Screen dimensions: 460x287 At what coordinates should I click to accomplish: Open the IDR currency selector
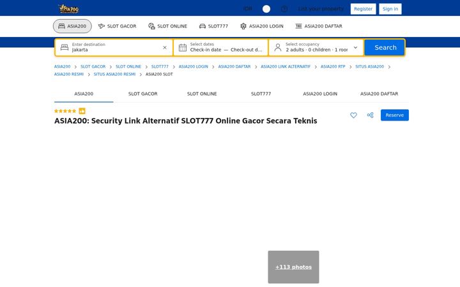[248, 9]
